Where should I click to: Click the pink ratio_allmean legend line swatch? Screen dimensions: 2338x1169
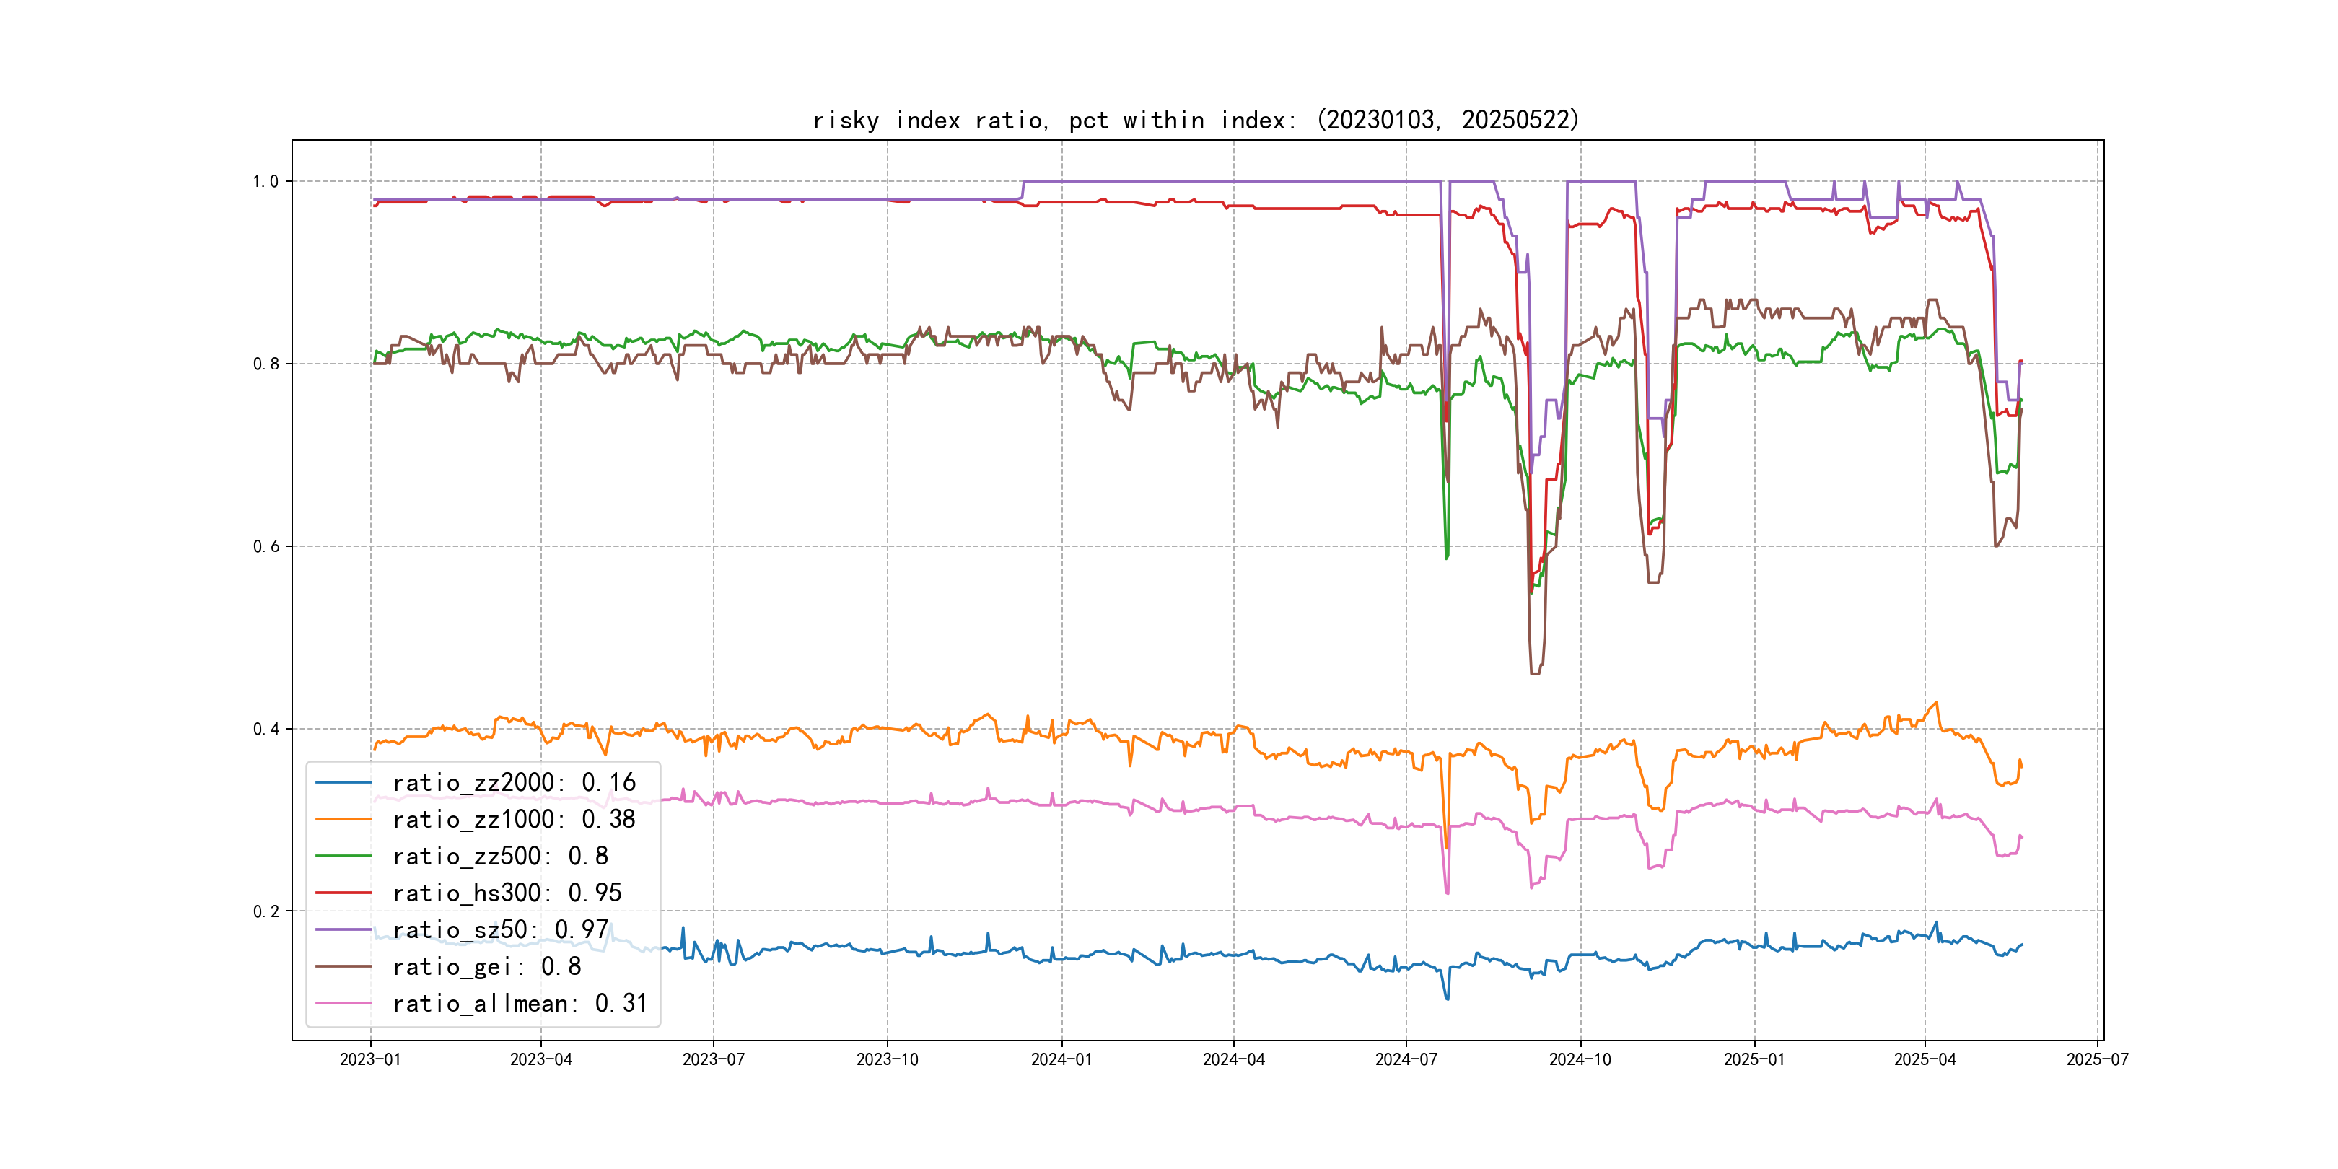343,1004
